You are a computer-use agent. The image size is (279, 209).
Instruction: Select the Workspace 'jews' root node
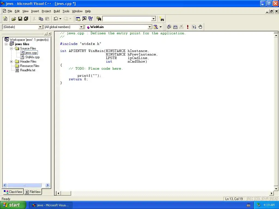point(29,40)
